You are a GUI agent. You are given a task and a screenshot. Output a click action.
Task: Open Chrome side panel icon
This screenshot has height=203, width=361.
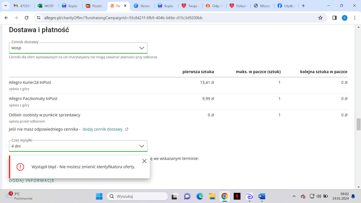point(334,18)
